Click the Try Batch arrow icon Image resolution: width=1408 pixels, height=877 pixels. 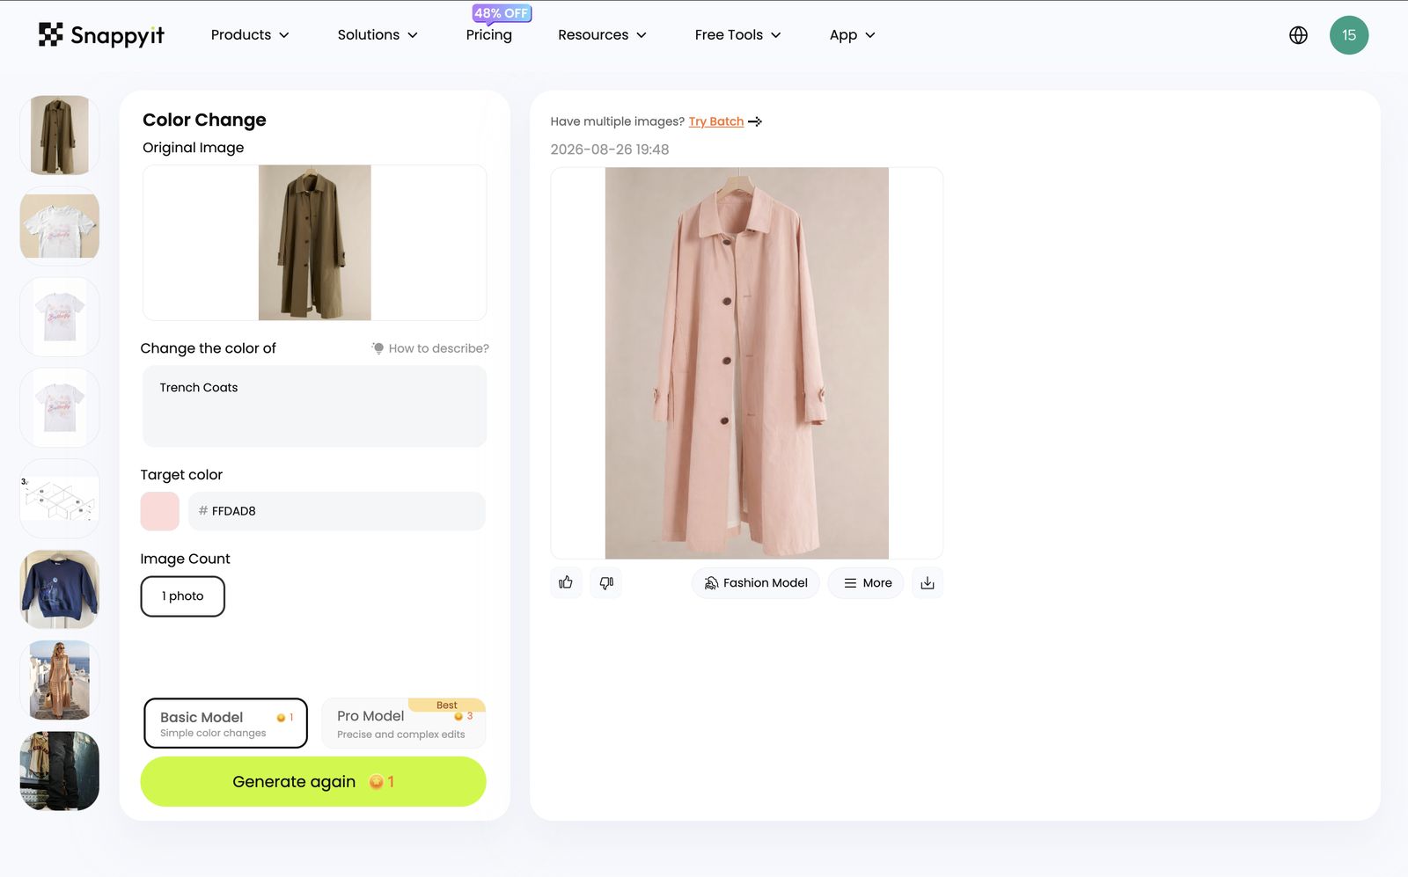pyautogui.click(x=755, y=121)
